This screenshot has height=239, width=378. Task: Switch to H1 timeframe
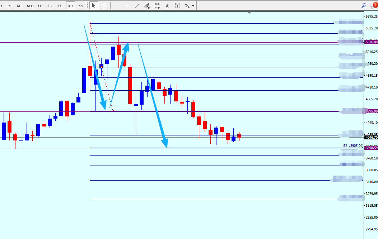coord(40,6)
